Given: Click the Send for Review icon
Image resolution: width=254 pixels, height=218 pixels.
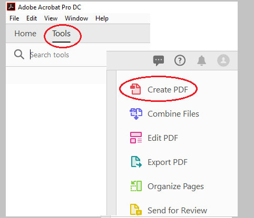Looking at the screenshot, I should (x=136, y=210).
